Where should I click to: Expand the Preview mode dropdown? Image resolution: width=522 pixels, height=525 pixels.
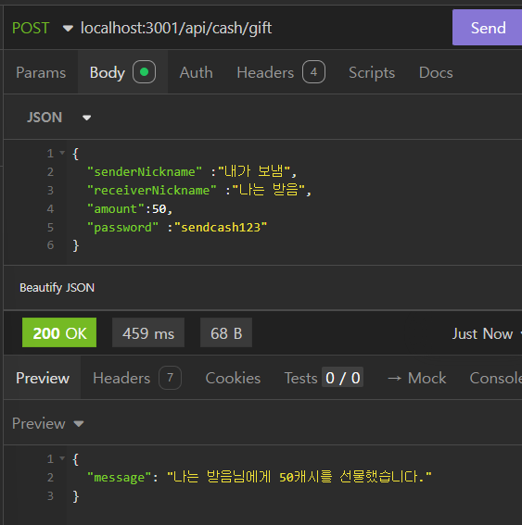coord(48,423)
